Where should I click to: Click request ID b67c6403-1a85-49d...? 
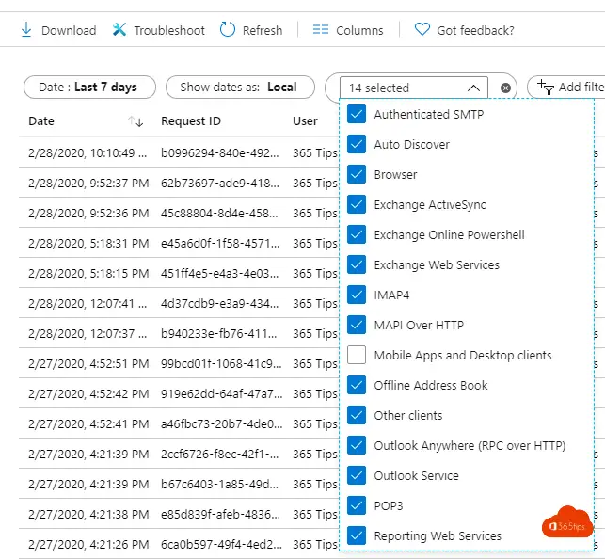point(219,484)
